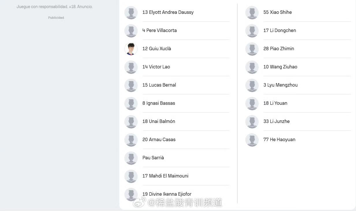
Task: Open 20 Arnau Casas profile
Action: (177, 140)
